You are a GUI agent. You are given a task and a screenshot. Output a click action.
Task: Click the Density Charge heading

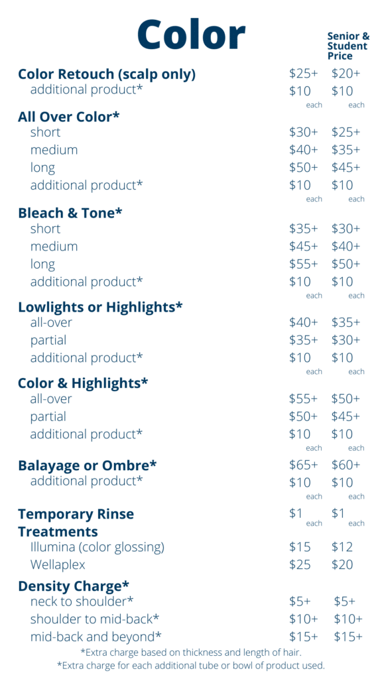coord(74,586)
